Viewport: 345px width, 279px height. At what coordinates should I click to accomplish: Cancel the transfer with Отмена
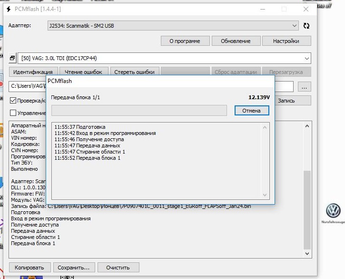pyautogui.click(x=252, y=111)
